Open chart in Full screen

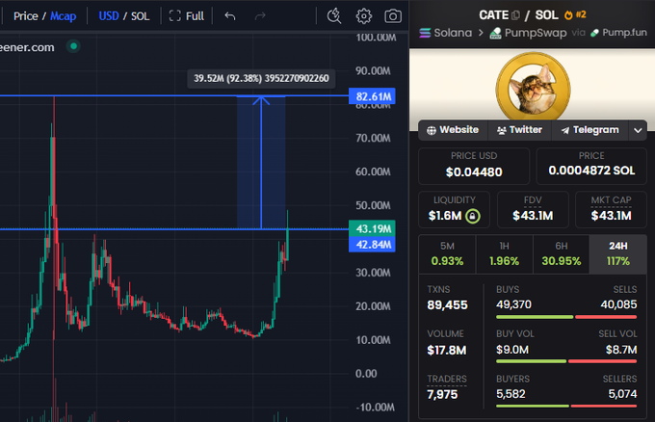186,16
